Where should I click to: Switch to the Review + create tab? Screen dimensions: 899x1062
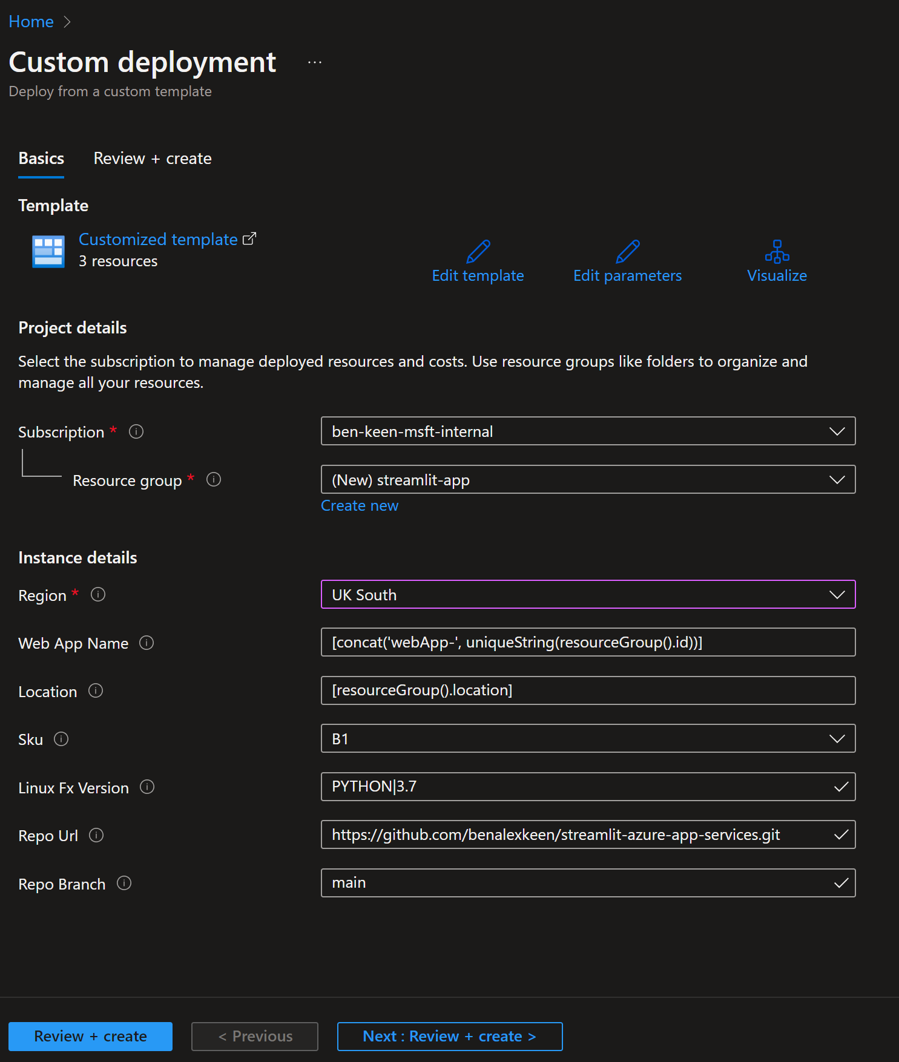(x=153, y=159)
